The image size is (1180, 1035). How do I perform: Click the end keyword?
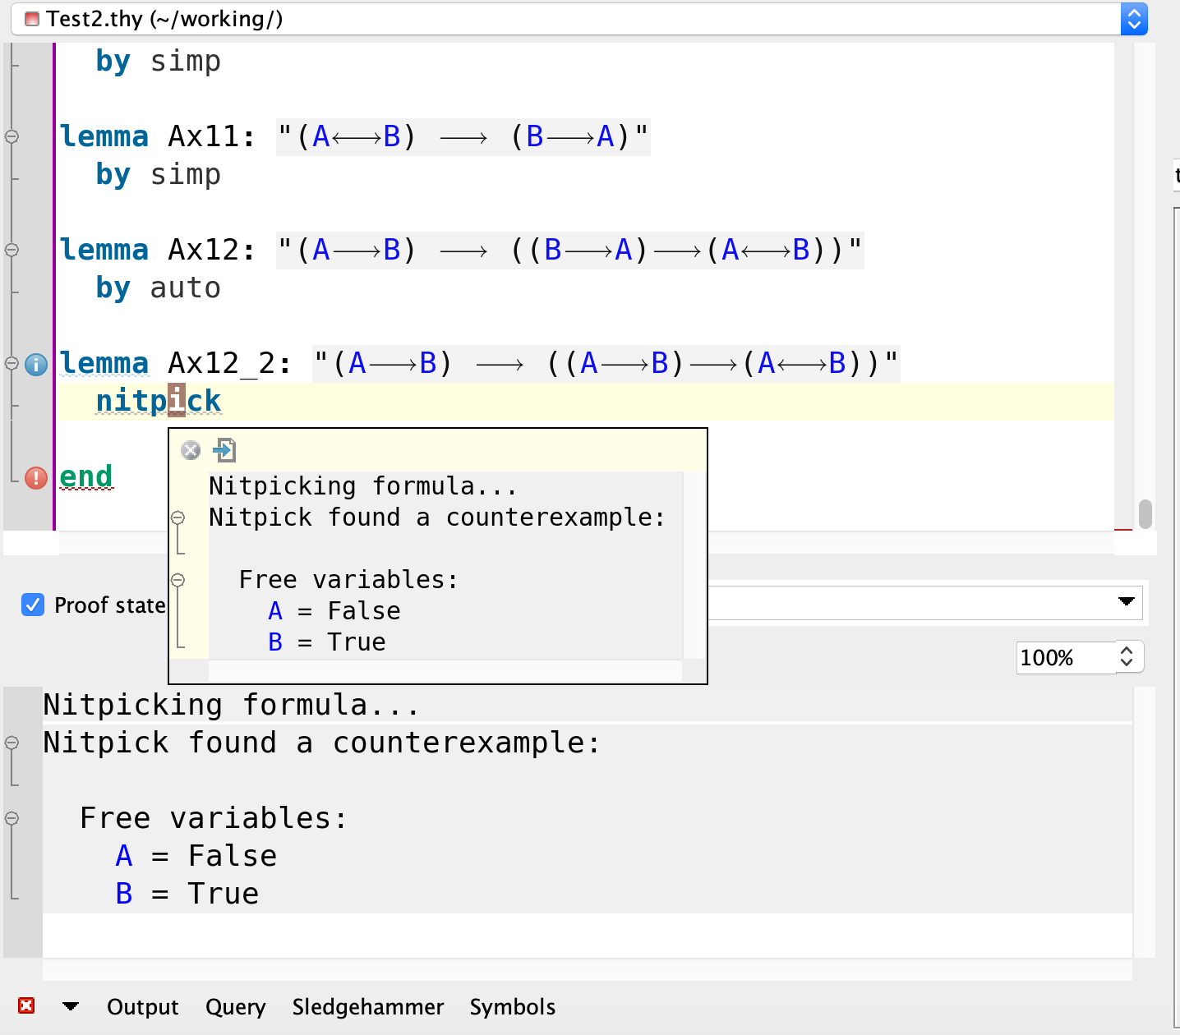click(x=86, y=476)
